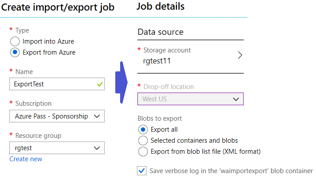Expand the Resource group dropdown
316x185 pixels.
pos(57,148)
